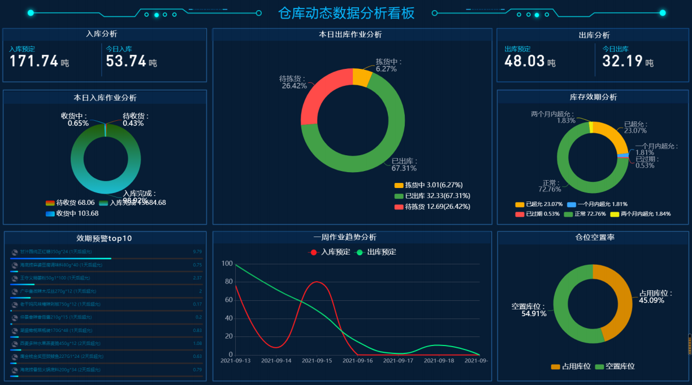Toggle the 已出库 32.33(67.31%) legend entry
This screenshot has width=692, height=385.
tap(432, 196)
